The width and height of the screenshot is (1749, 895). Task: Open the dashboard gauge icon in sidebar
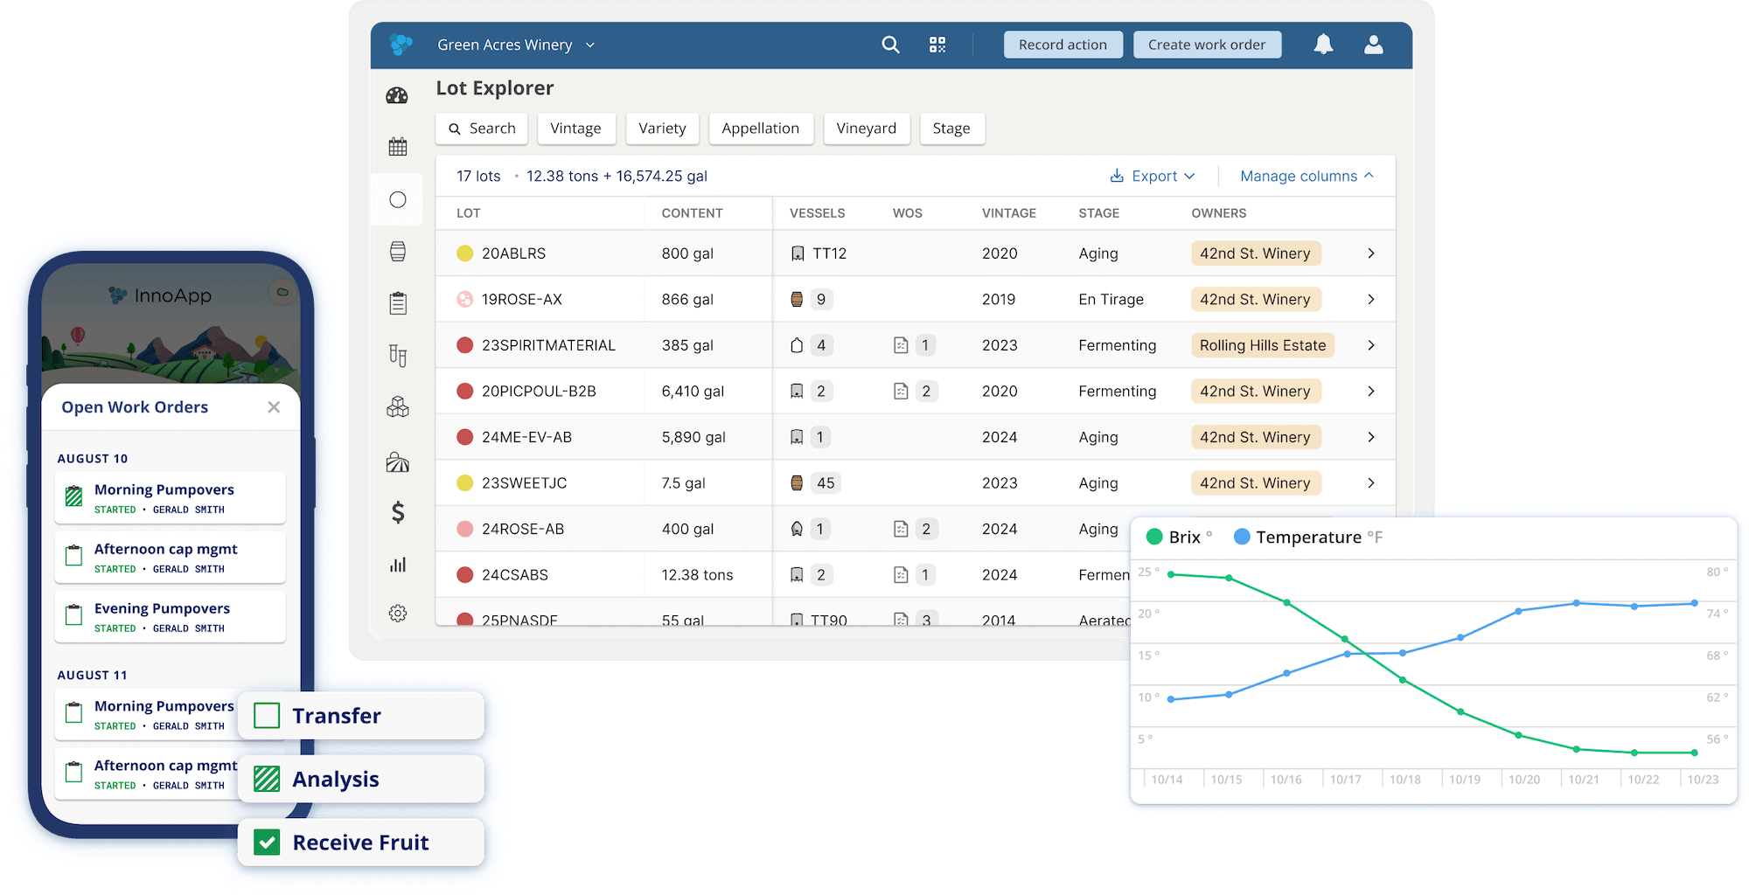[x=397, y=95]
